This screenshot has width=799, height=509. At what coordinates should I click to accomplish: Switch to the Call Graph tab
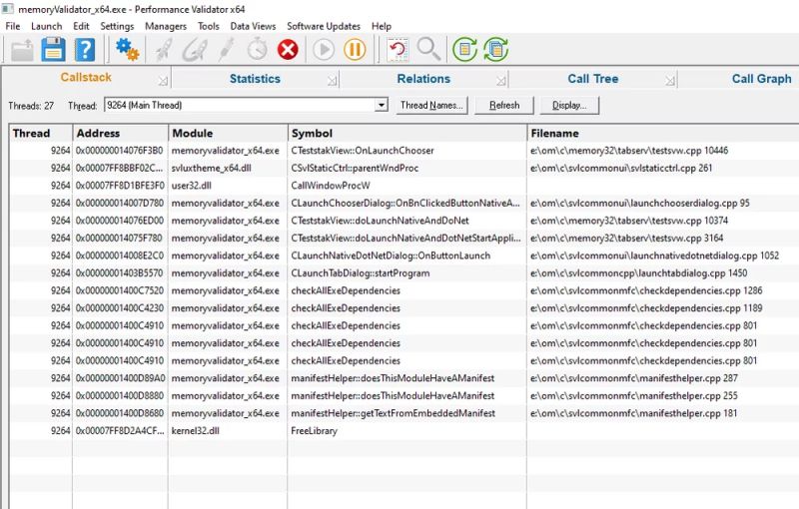click(762, 79)
